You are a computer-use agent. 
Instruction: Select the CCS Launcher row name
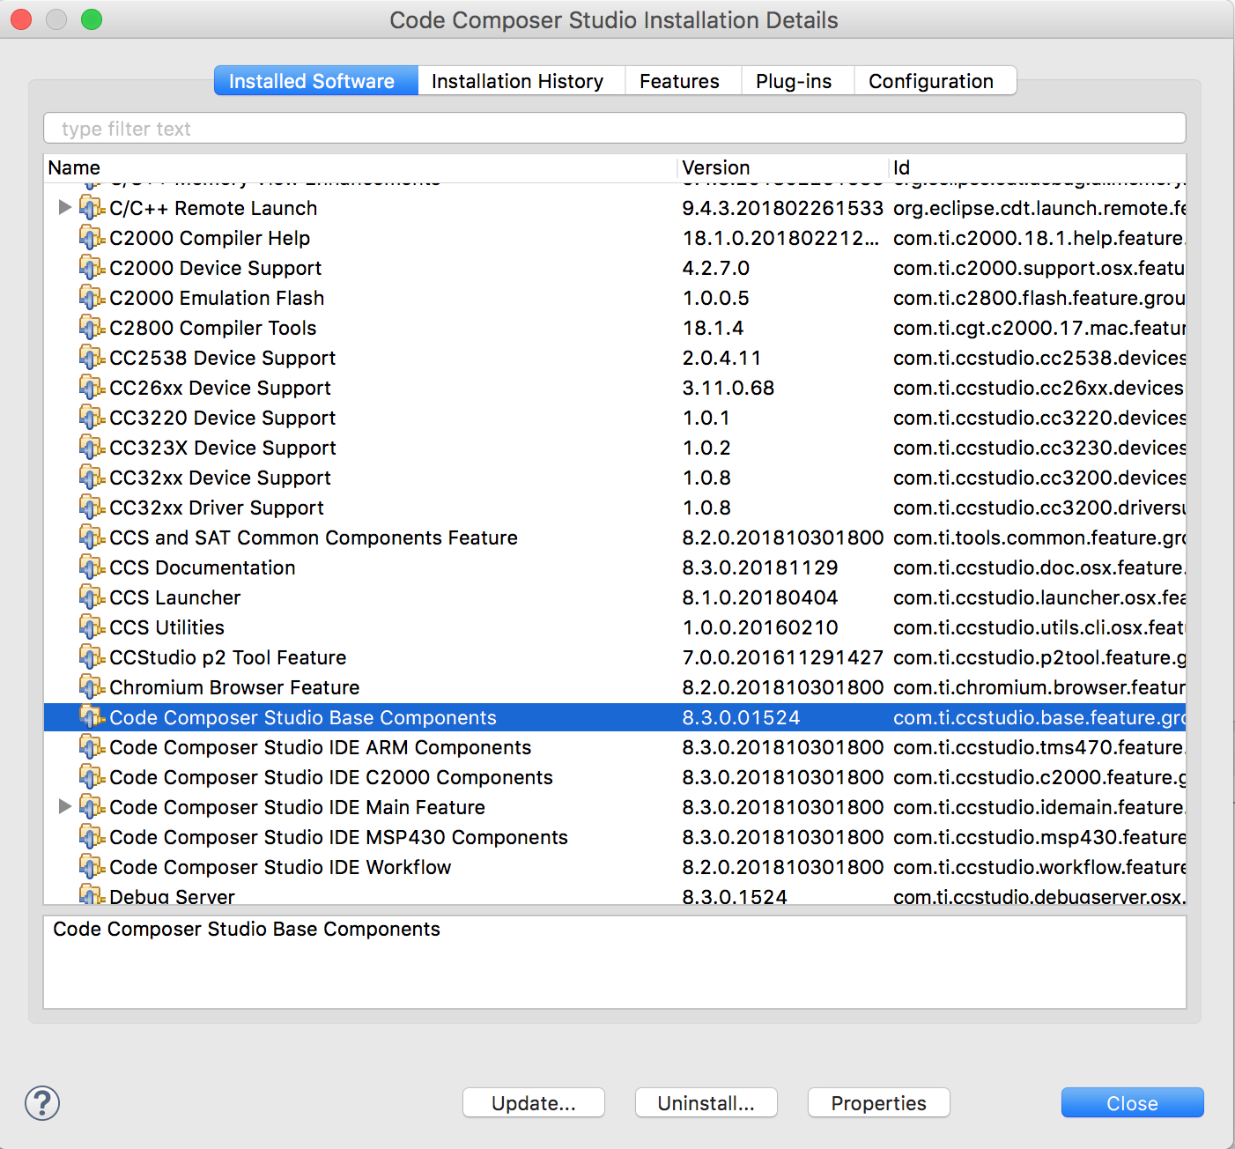(x=175, y=597)
